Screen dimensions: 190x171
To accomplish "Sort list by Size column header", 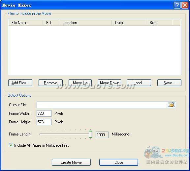I will click(159, 23).
